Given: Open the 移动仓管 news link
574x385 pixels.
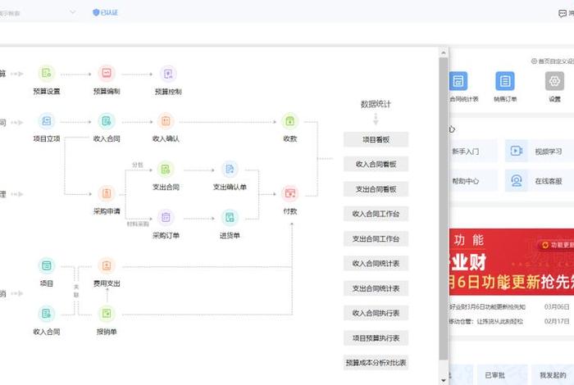Looking at the screenshot, I should pyautogui.click(x=486, y=321).
